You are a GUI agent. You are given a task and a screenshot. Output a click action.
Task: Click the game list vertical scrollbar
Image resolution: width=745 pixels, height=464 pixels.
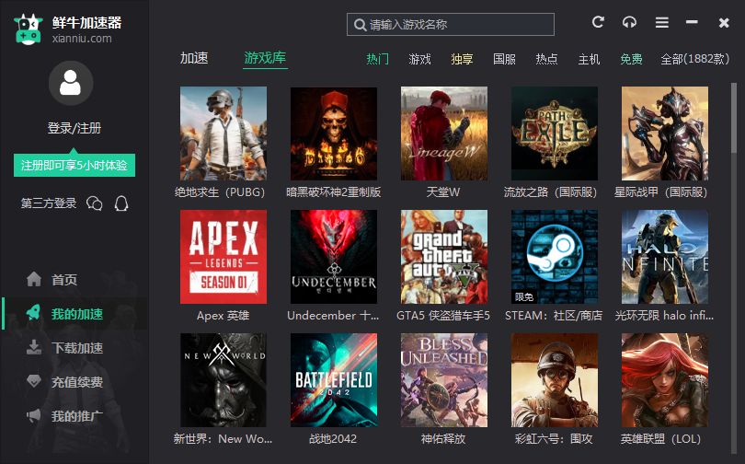[734, 119]
